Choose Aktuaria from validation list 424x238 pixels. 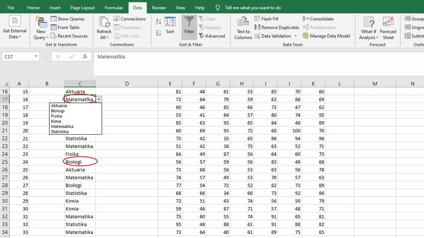pos(76,106)
